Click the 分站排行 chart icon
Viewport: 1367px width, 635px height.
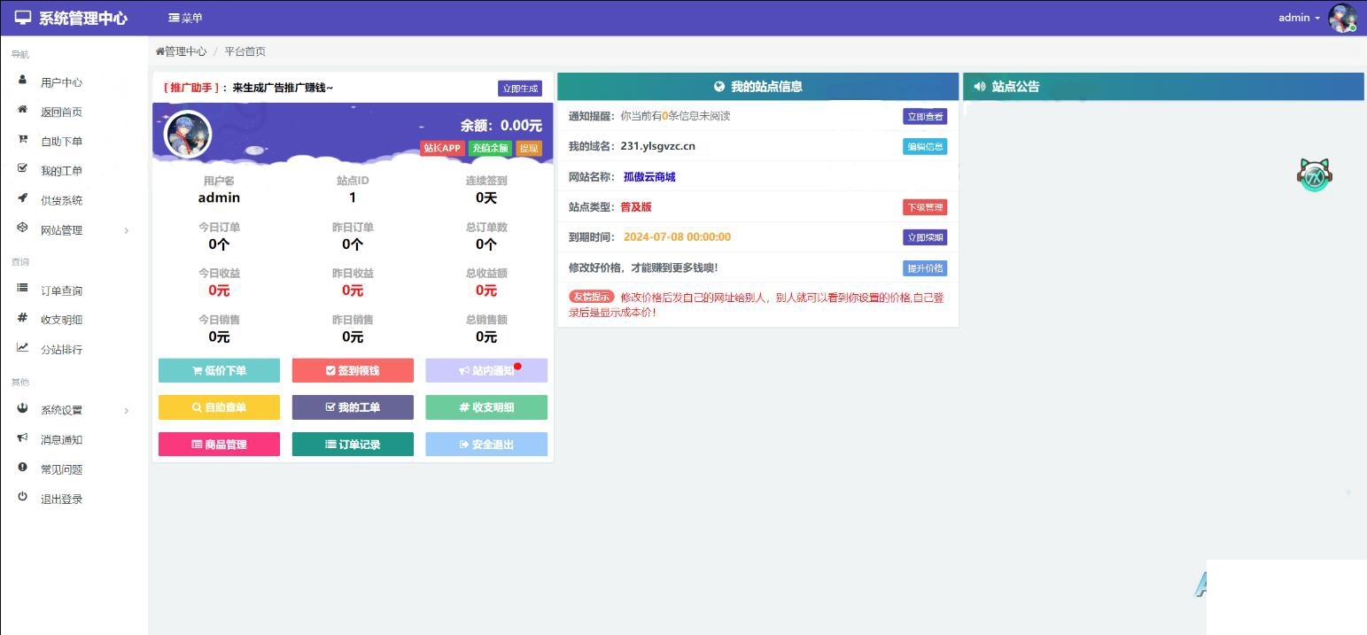(22, 348)
